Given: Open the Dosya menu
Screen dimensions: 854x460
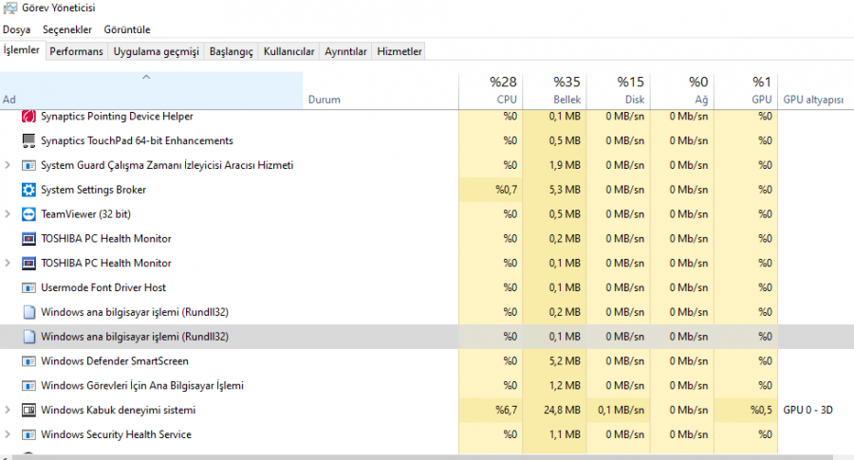Looking at the screenshot, I should point(16,29).
